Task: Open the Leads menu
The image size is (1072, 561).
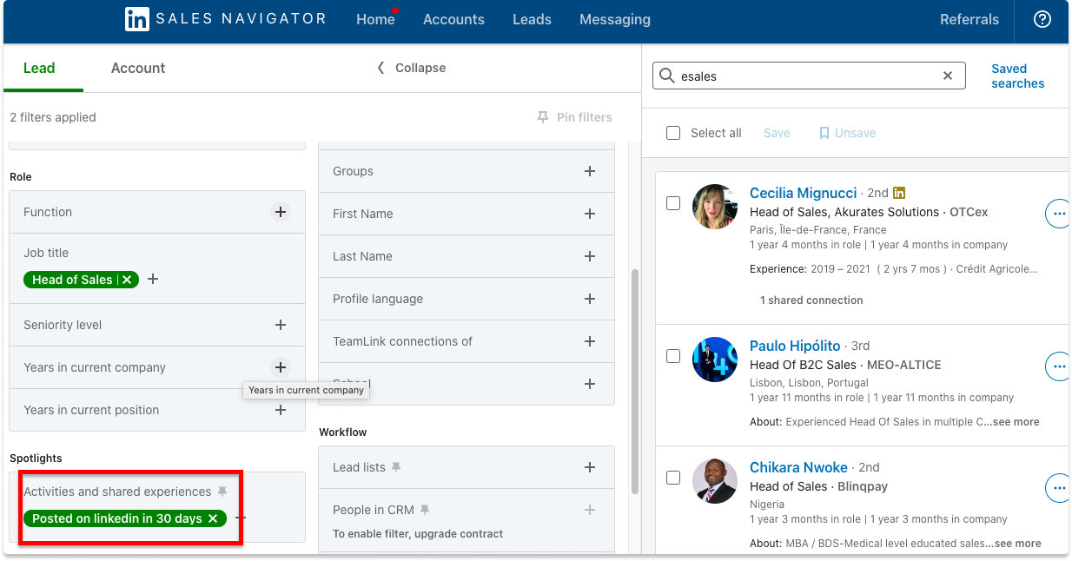Action: click(x=532, y=19)
